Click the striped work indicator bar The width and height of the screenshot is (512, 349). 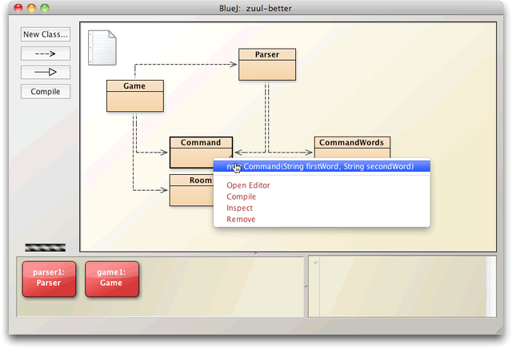pyautogui.click(x=46, y=248)
